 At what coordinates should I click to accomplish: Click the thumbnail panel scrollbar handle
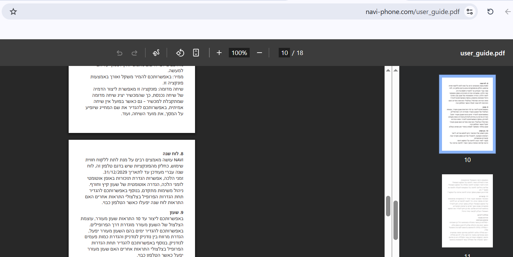tap(396, 220)
